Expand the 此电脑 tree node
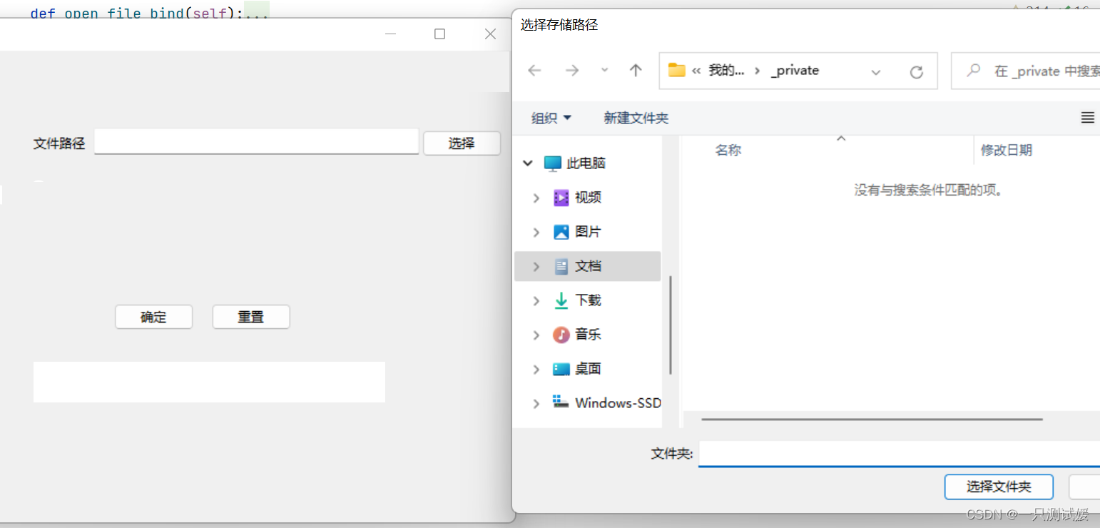 click(528, 163)
